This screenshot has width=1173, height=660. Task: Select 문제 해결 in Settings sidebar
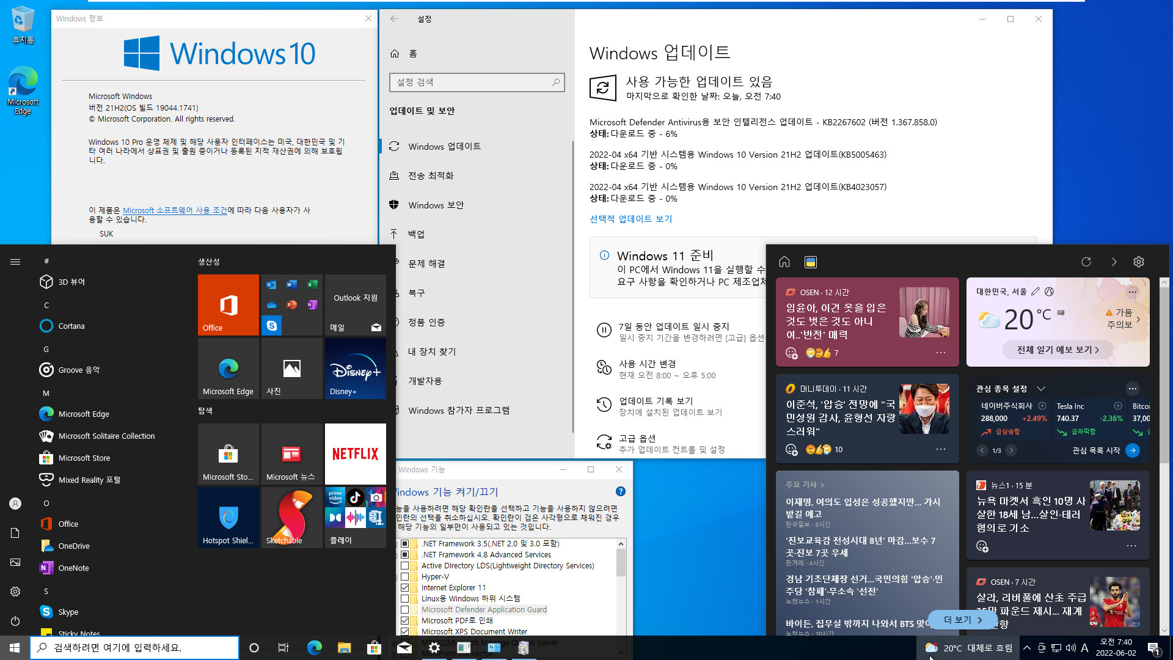(477, 263)
